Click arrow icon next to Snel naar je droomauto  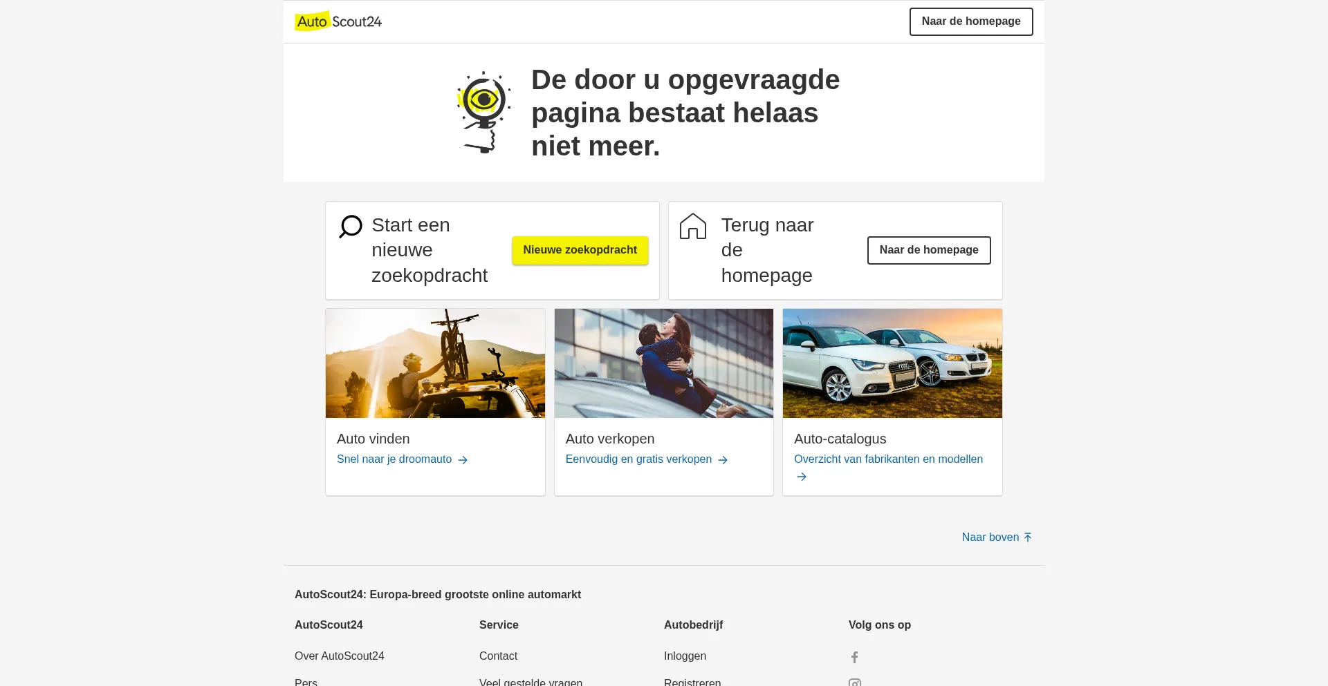tap(463, 460)
